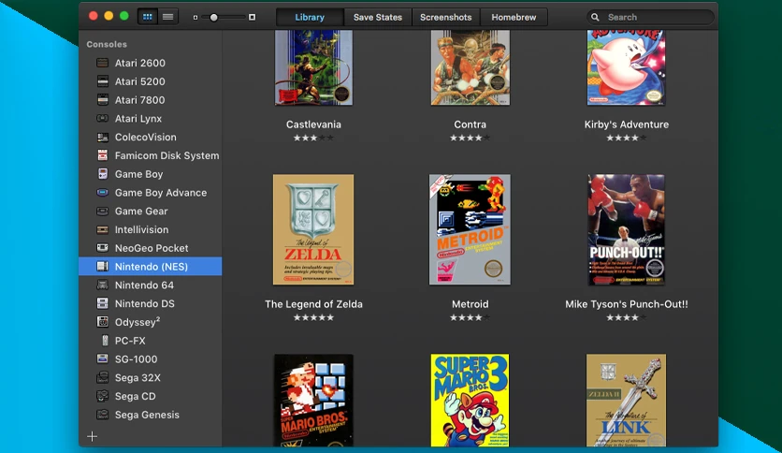
Task: Click the Nintendo 64 console icon
Action: (102, 285)
